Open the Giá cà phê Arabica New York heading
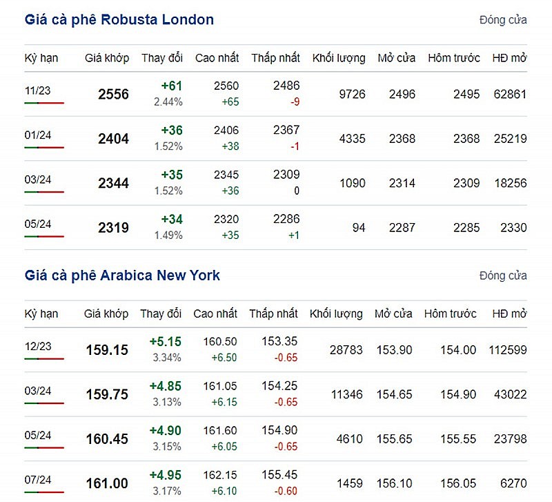 [122, 276]
